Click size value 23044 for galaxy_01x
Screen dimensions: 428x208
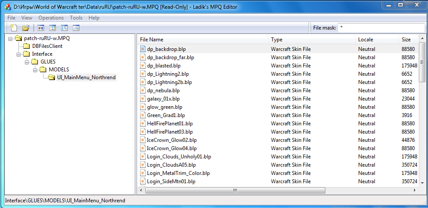(x=408, y=98)
